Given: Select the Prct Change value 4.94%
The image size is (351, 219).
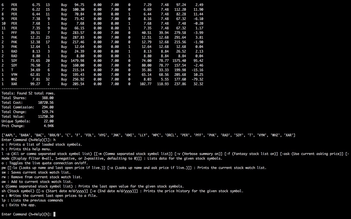Looking at the screenshot, I should pyautogui.click(x=49, y=126).
